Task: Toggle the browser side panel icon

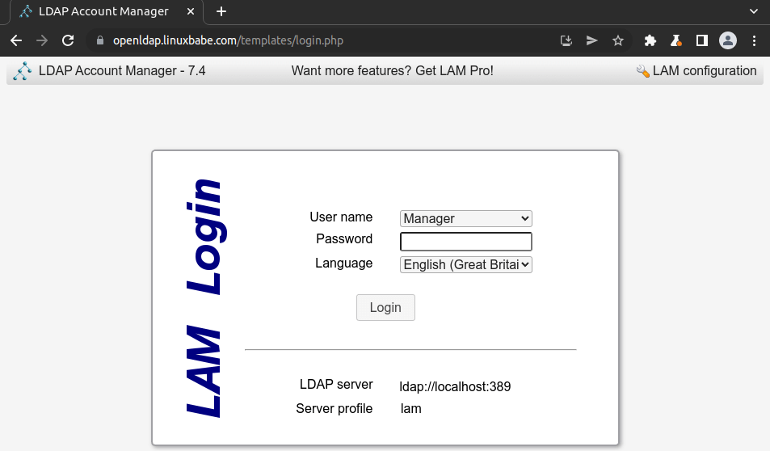Action: [x=702, y=40]
